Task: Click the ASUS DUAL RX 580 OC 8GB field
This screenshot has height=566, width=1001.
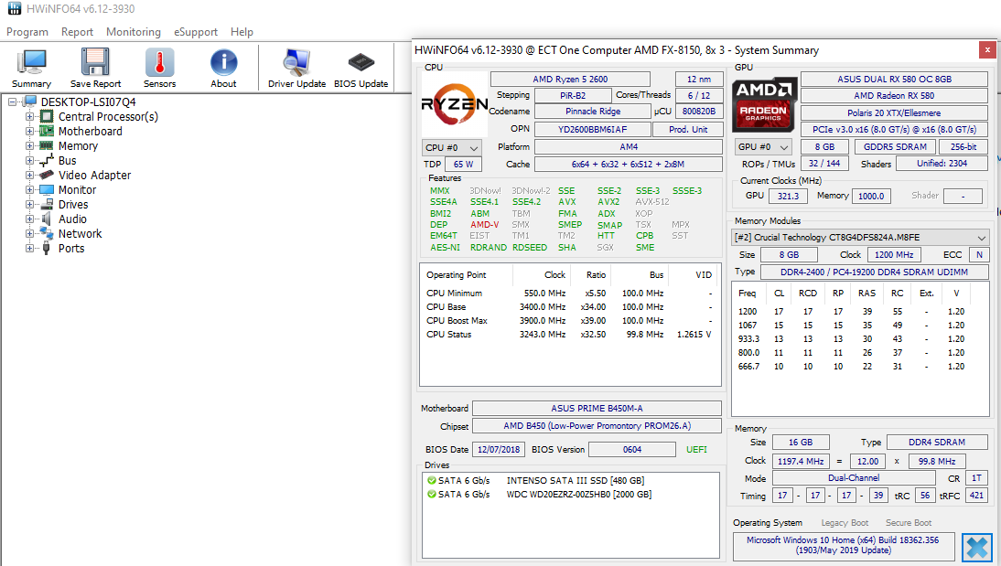Action: pos(894,80)
